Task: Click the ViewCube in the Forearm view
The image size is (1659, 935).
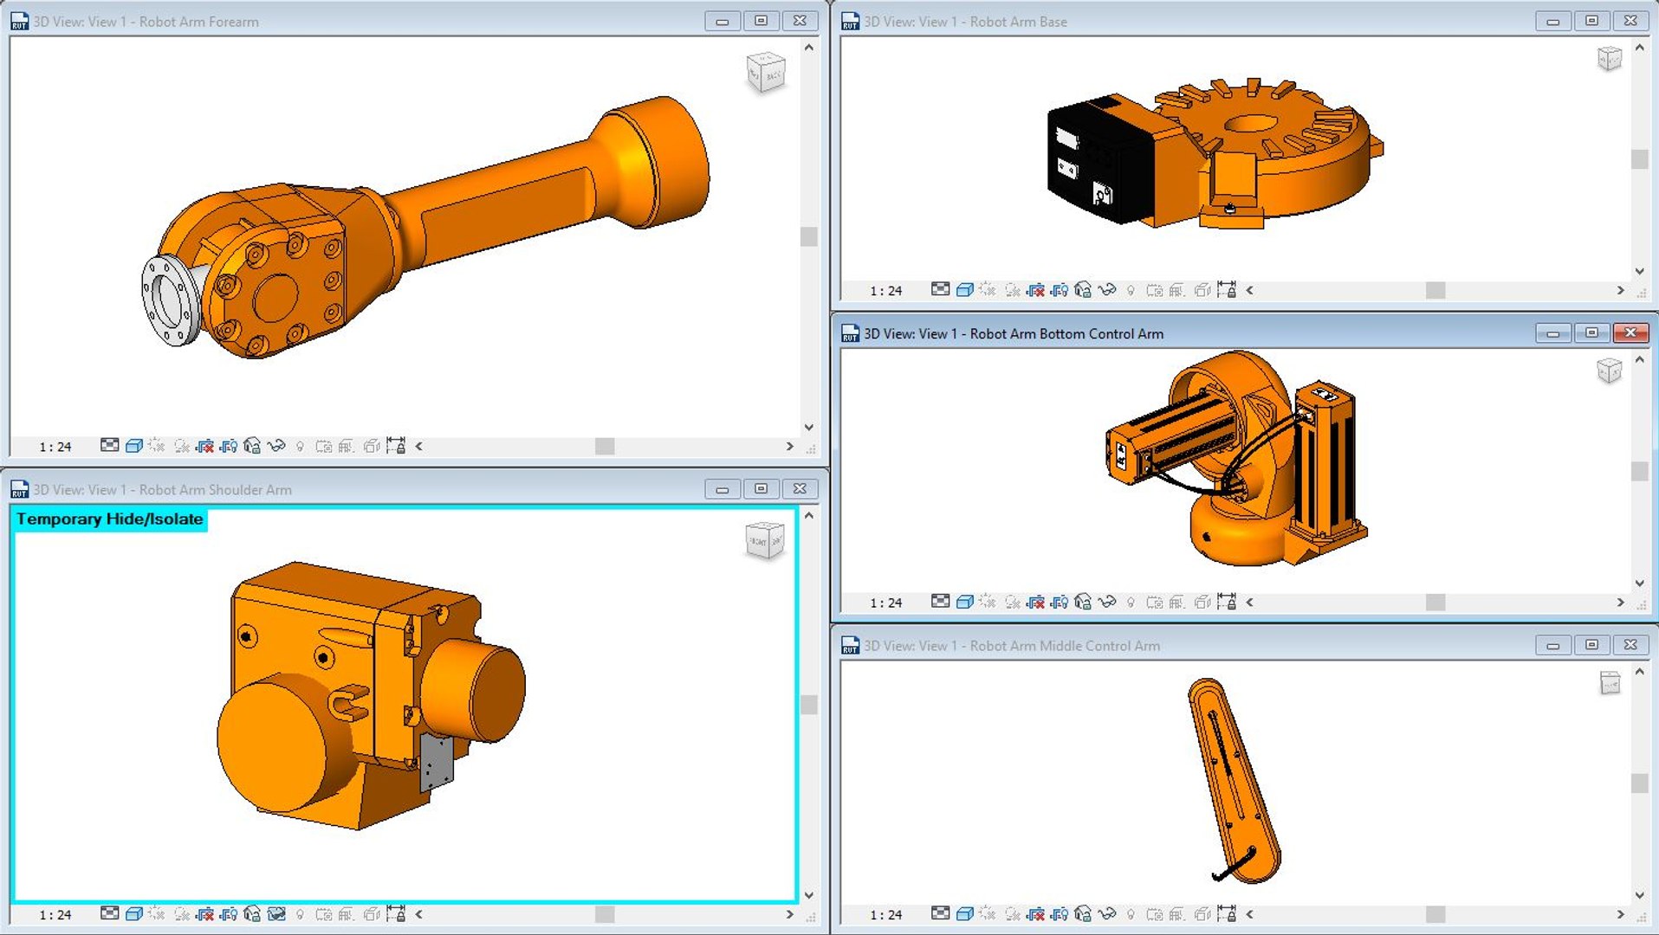Action: 766,73
